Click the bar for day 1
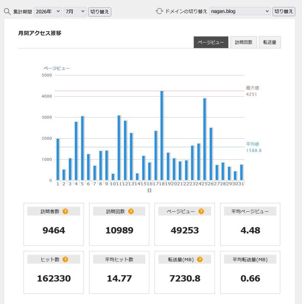This screenshot has height=304, width=302. 58,159
